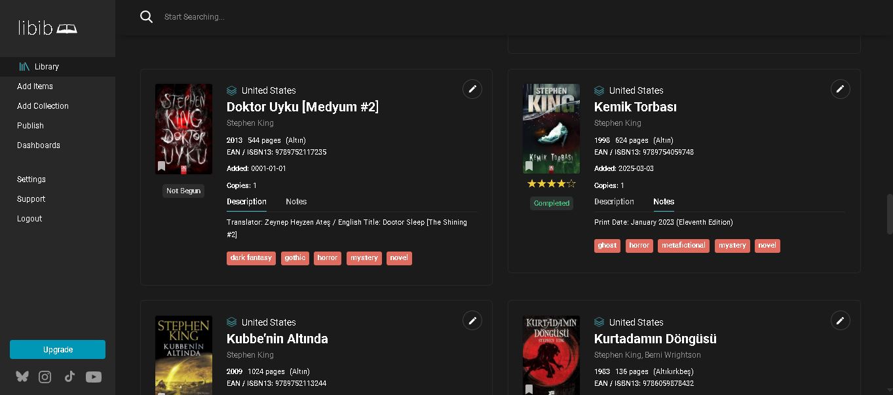Click pencil icon for Kurtadamın Döngüsü
This screenshot has width=893, height=395.
(x=840, y=320)
